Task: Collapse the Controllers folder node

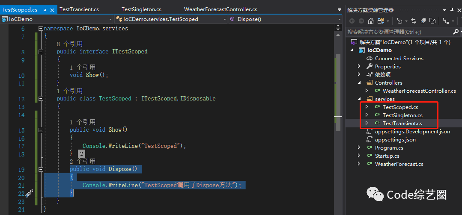Action: point(359,82)
